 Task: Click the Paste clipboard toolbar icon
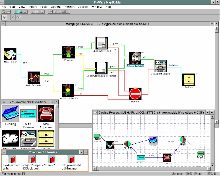tap(42, 12)
